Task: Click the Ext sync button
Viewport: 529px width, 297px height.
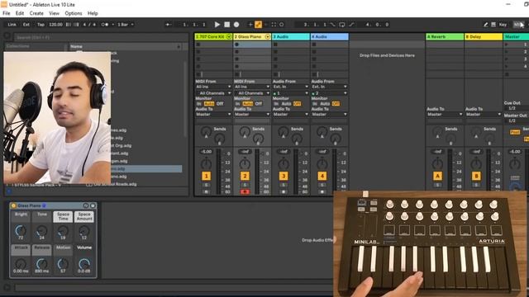Action: (26, 25)
